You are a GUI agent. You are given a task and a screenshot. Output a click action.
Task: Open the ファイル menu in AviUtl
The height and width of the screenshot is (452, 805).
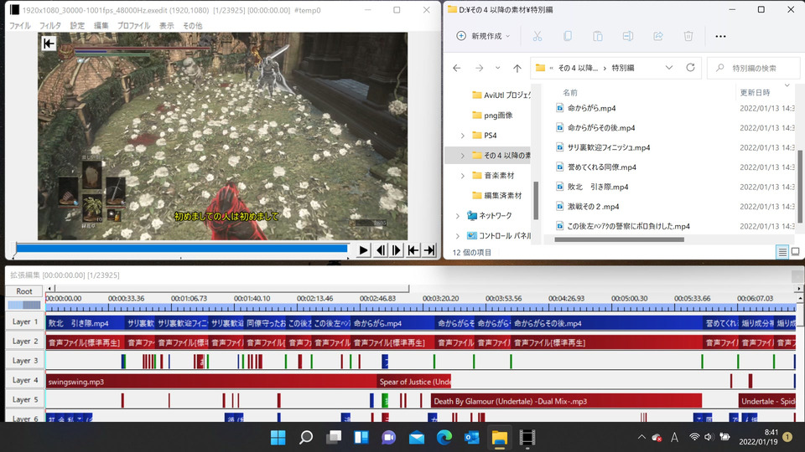click(20, 26)
